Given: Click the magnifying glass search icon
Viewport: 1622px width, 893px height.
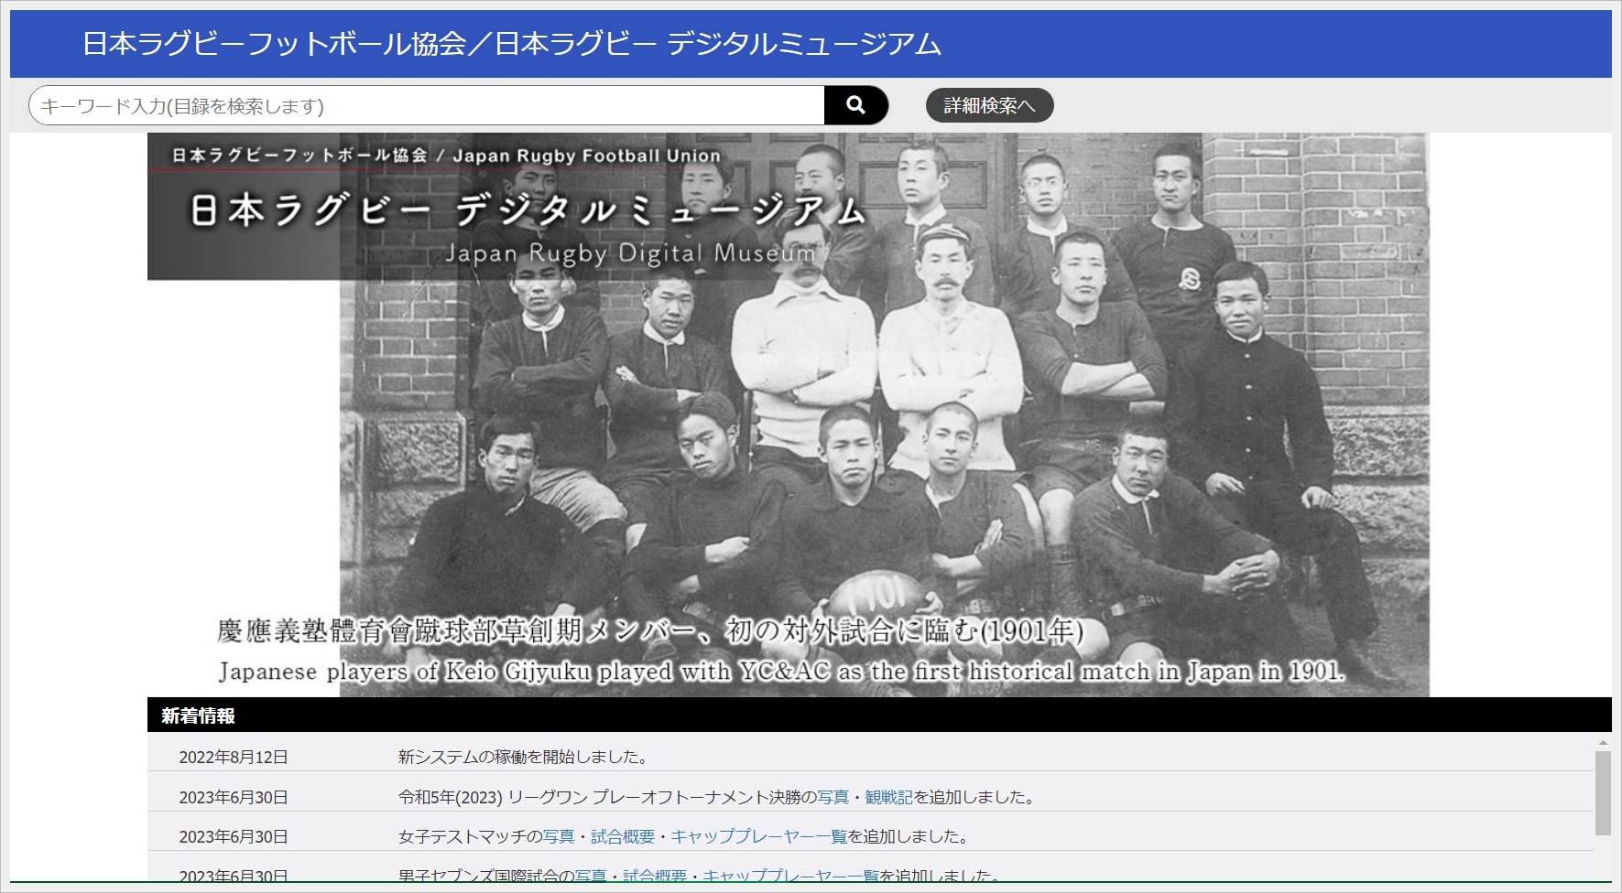Looking at the screenshot, I should (x=855, y=105).
